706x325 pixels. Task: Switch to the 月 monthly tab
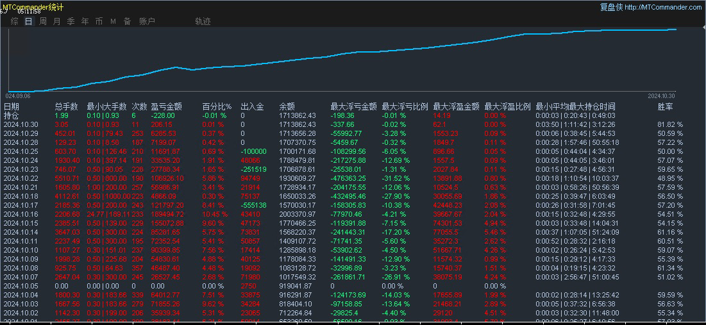[56, 21]
